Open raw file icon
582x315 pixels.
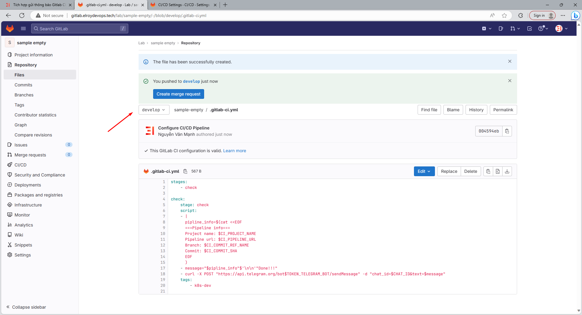(497, 171)
